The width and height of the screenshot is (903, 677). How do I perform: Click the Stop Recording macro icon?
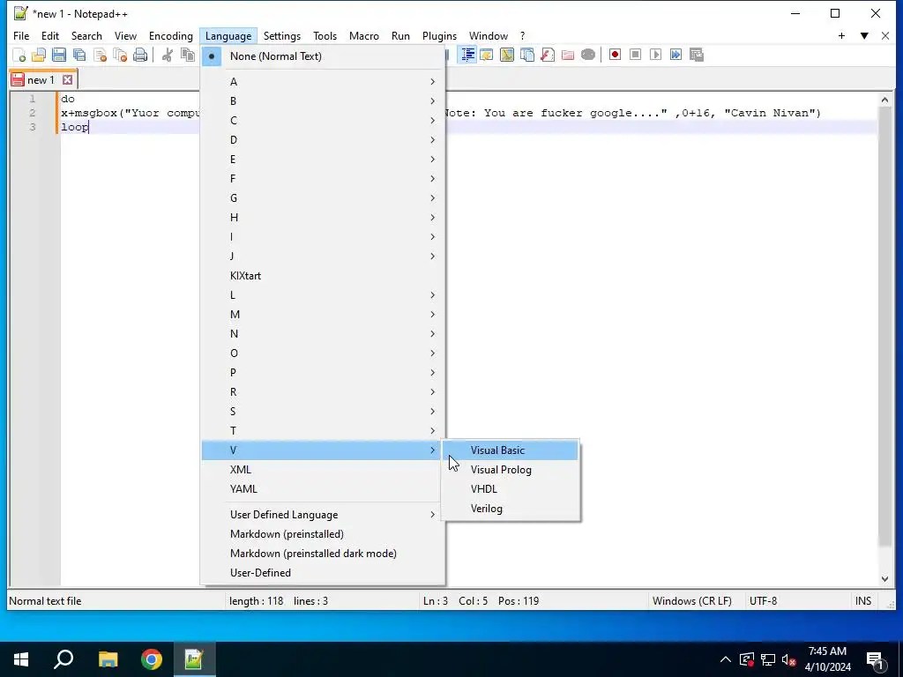[635, 55]
